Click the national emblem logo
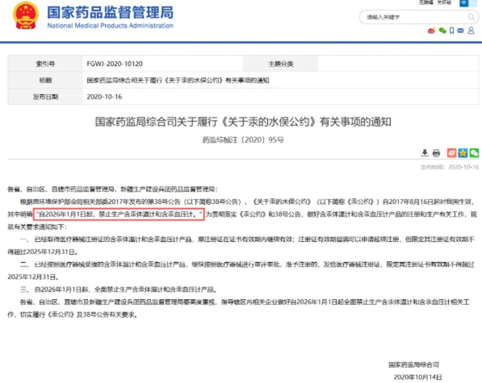This screenshot has width=482, height=383. click(25, 17)
